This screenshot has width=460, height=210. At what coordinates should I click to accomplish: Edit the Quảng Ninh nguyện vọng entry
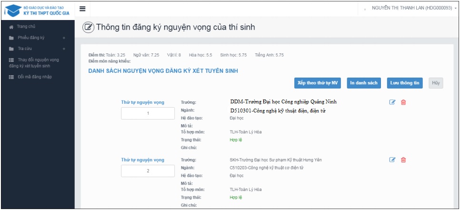click(x=392, y=102)
